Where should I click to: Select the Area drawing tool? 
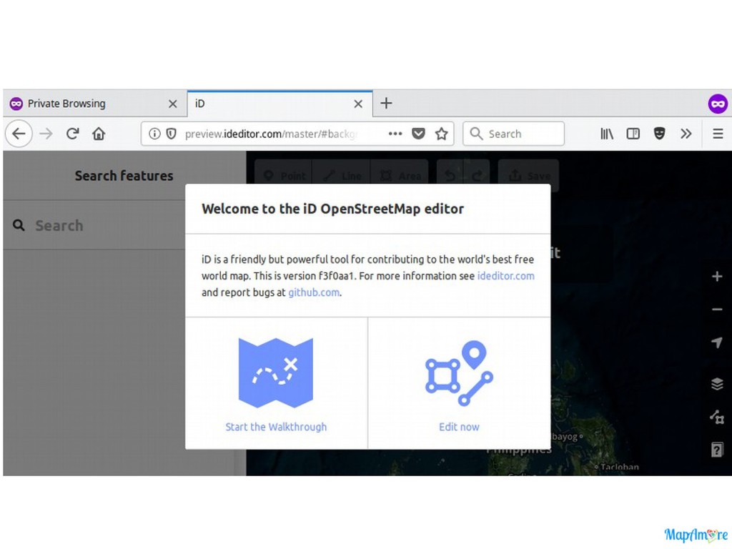399,176
